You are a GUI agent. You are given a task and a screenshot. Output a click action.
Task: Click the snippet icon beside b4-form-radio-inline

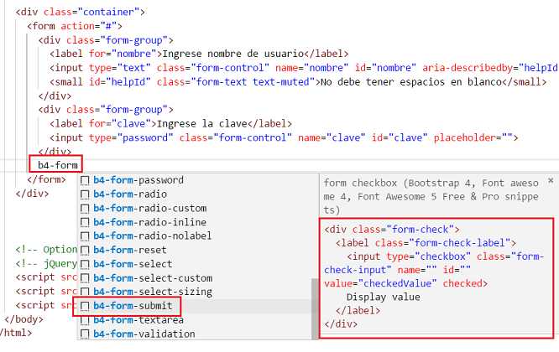pyautogui.click(x=85, y=222)
